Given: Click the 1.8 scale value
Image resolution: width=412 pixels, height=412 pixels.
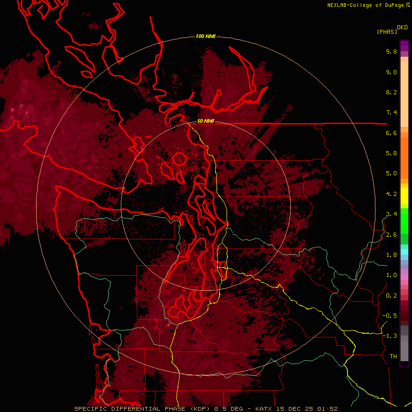Looking at the screenshot, I should coord(391,255).
